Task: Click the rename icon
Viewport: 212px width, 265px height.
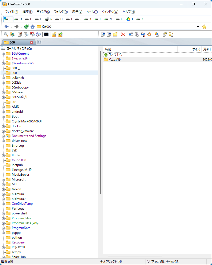Action: pos(131,34)
